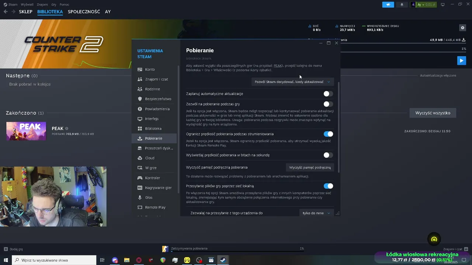
Task: Open the Pomoc menu
Action: (64, 4)
